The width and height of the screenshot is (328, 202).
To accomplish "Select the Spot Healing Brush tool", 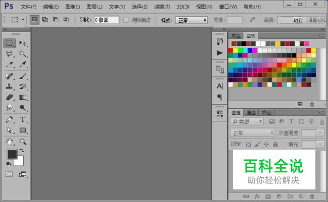I will click(10, 76).
